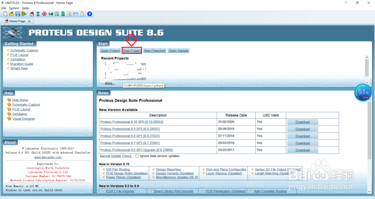This screenshot has height=199, width=375.
Task: Open the Design Explorer green icon
Action: pos(63,14)
